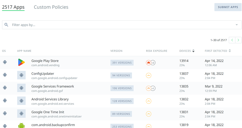This screenshot has height=128, width=242.
Task: Click the yellow risk icon for ConfigUpdater
Action: [149, 76]
